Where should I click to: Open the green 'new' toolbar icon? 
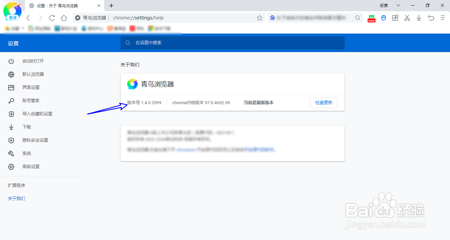pyautogui.click(x=372, y=18)
